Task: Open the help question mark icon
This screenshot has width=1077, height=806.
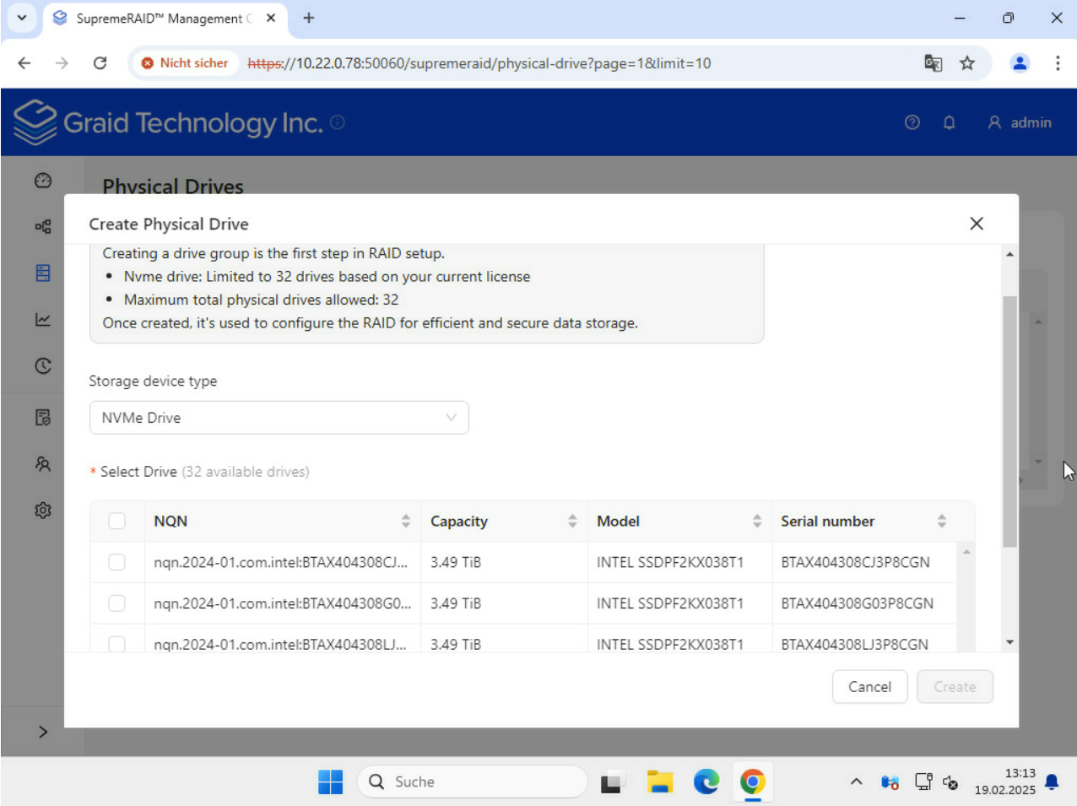Action: pyautogui.click(x=912, y=122)
